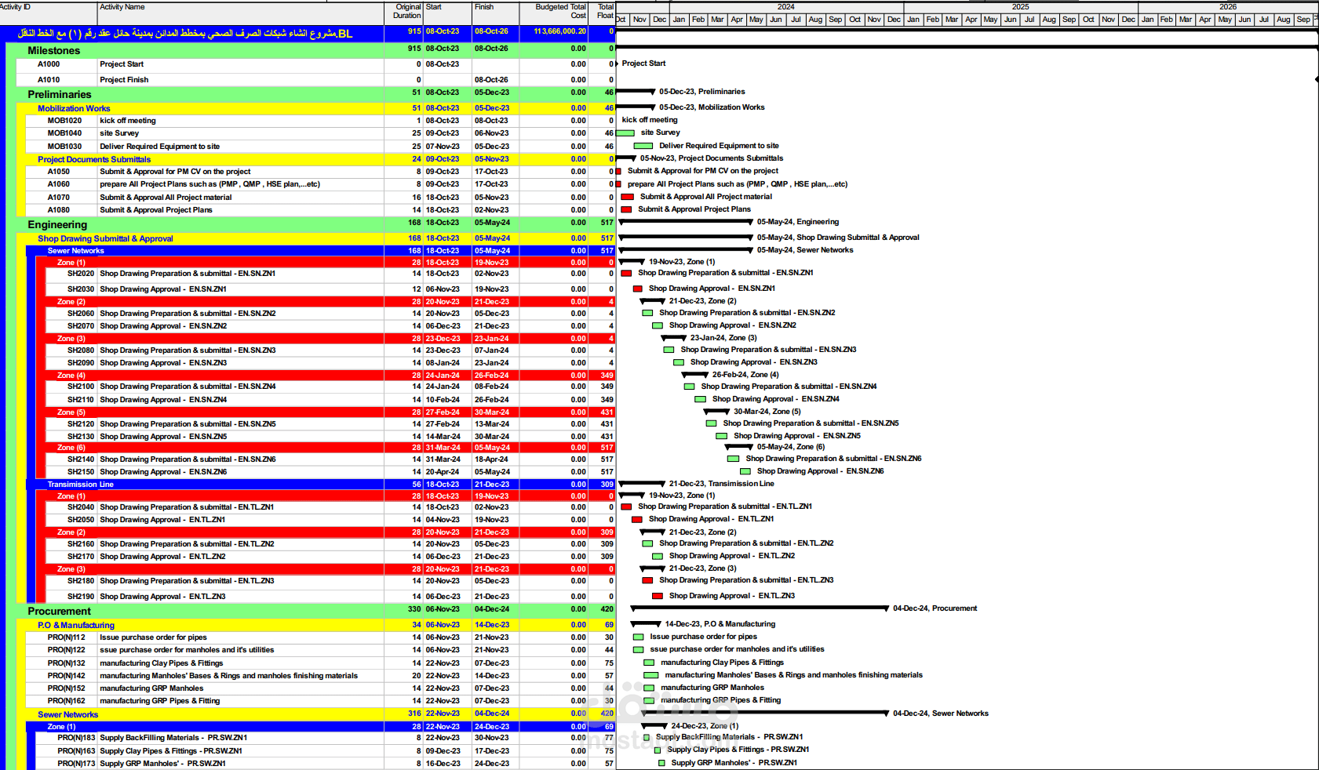Select activity SH2190 row

[330, 597]
